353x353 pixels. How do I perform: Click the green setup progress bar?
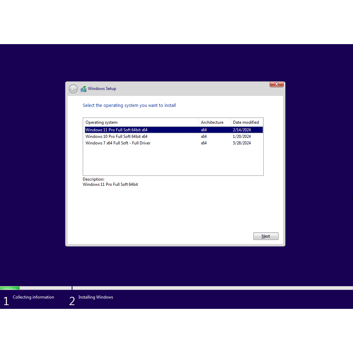(10, 288)
